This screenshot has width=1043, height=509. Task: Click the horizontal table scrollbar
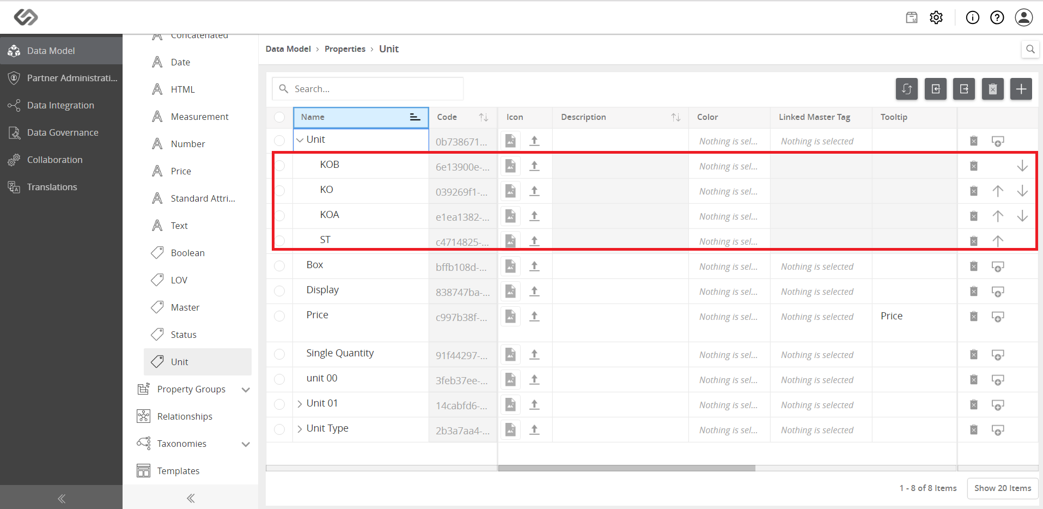626,468
